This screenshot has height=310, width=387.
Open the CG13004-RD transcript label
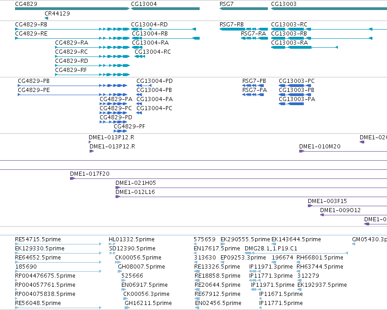149,25
